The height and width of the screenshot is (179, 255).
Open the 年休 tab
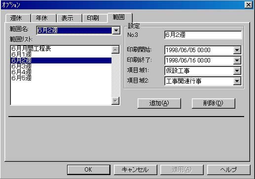[x=43, y=18]
